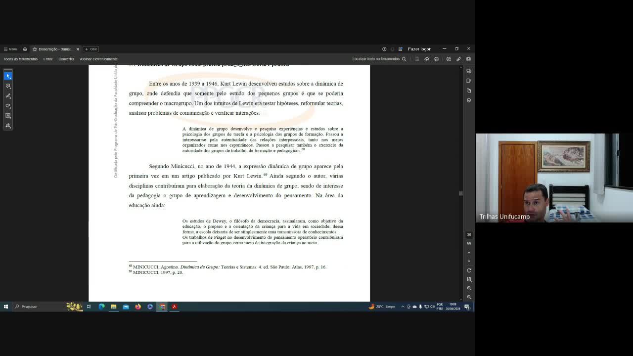Image resolution: width=633 pixels, height=356 pixels.
Task: Zoom out of the document
Action: coord(469,297)
